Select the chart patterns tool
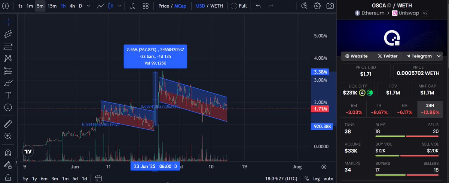The image size is (449, 183). coord(8,59)
